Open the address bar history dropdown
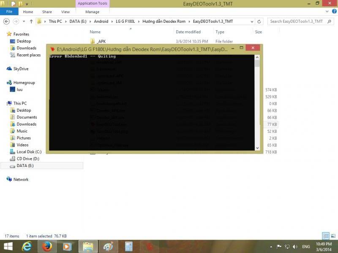Image resolution: width=338 pixels, height=253 pixels. (252, 22)
